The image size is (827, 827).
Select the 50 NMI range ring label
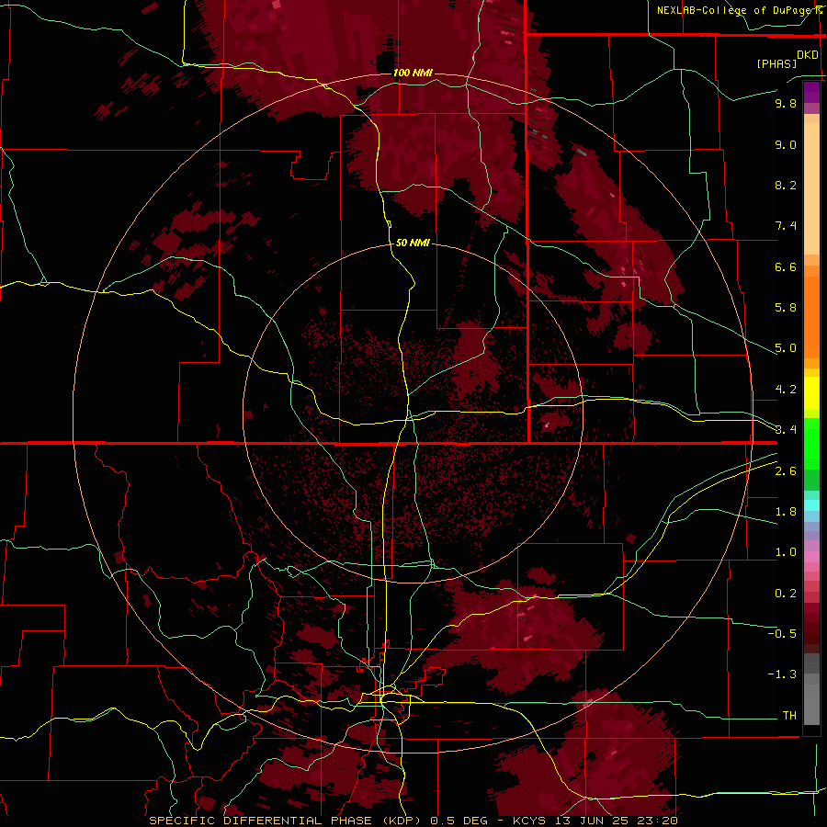tap(413, 243)
